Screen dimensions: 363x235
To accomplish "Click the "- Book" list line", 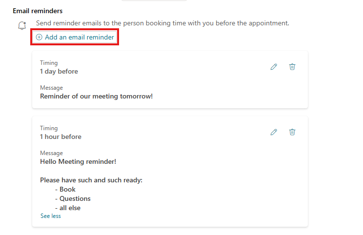I will (x=65, y=189).
